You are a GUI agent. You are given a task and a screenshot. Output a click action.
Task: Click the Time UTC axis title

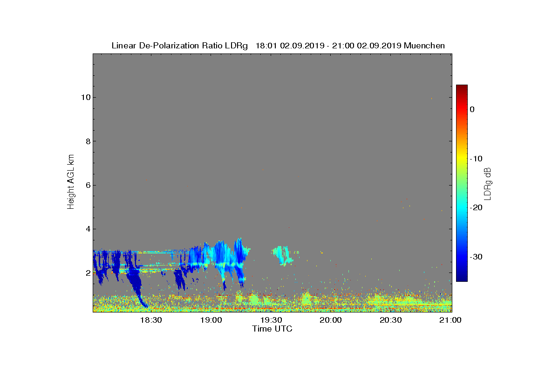click(273, 329)
